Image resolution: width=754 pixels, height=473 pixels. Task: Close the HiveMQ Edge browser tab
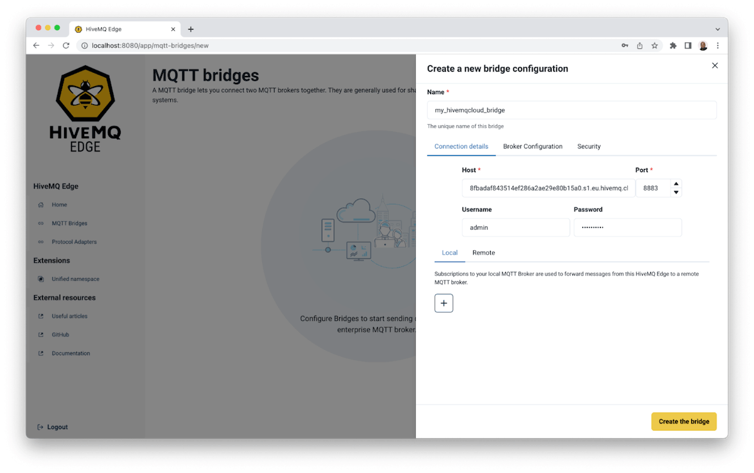coord(173,29)
